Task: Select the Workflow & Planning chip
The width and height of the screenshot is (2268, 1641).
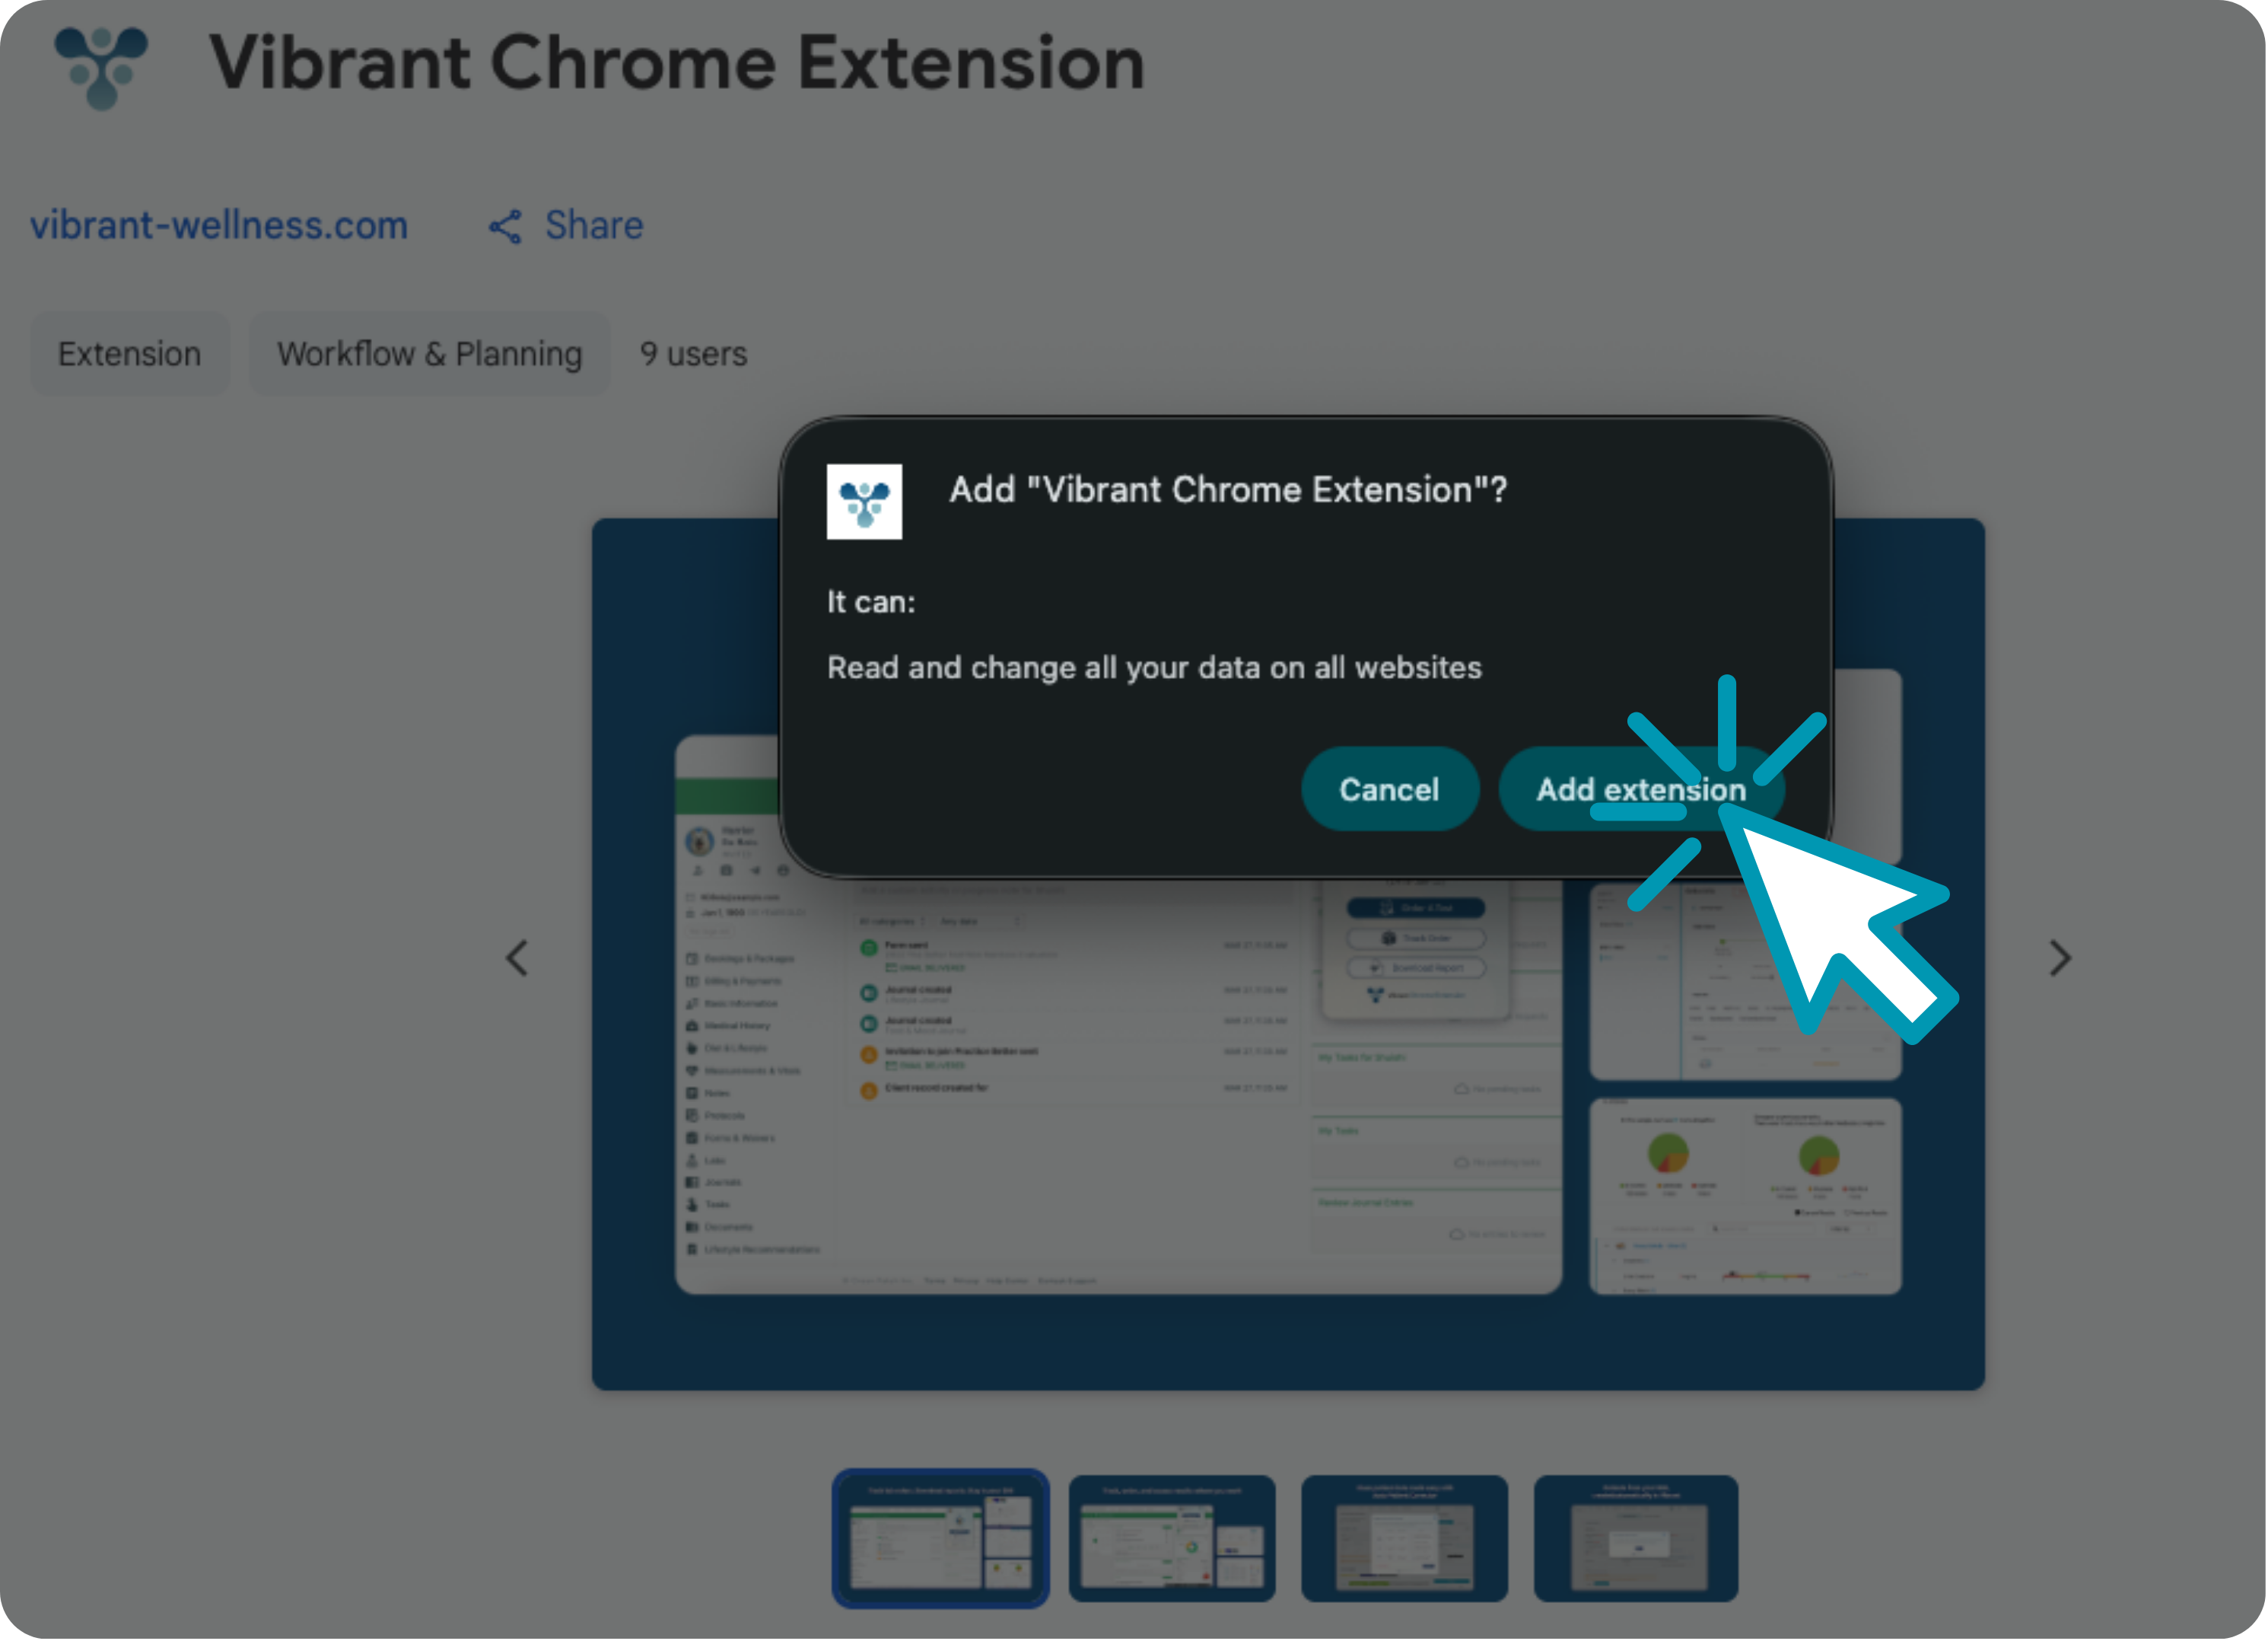Action: 429,354
